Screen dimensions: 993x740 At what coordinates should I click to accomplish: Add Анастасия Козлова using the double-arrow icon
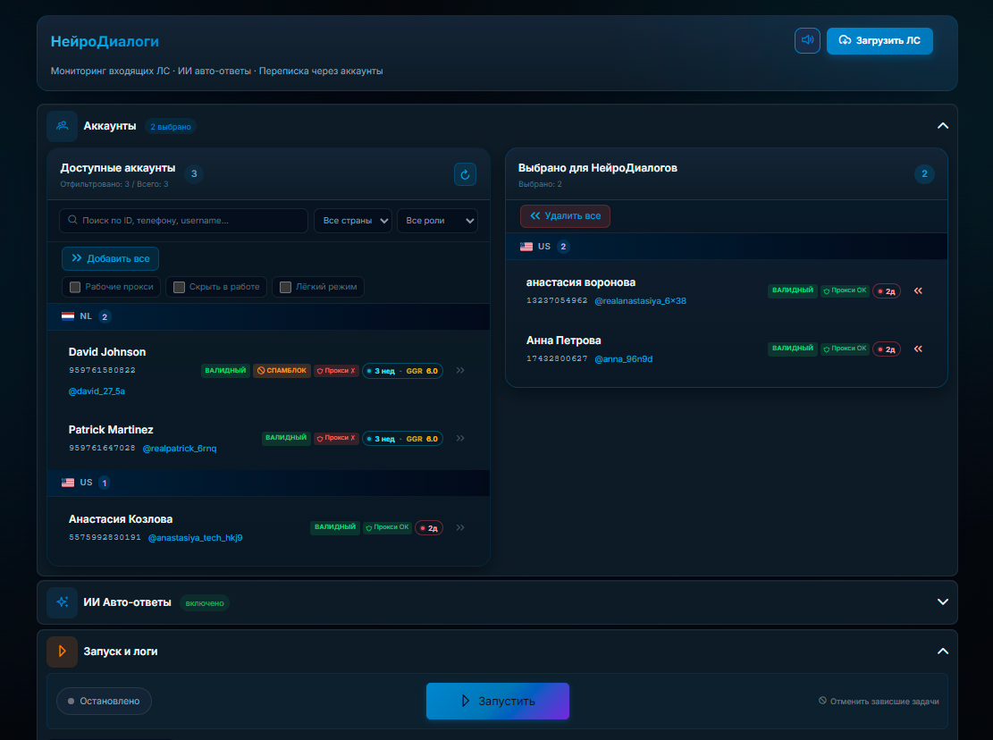pos(460,527)
